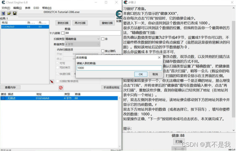Image resolution: width=236 pixels, height=151 pixels.
Task: Enable the 禁止随机 checkbox
Action: (103, 51)
